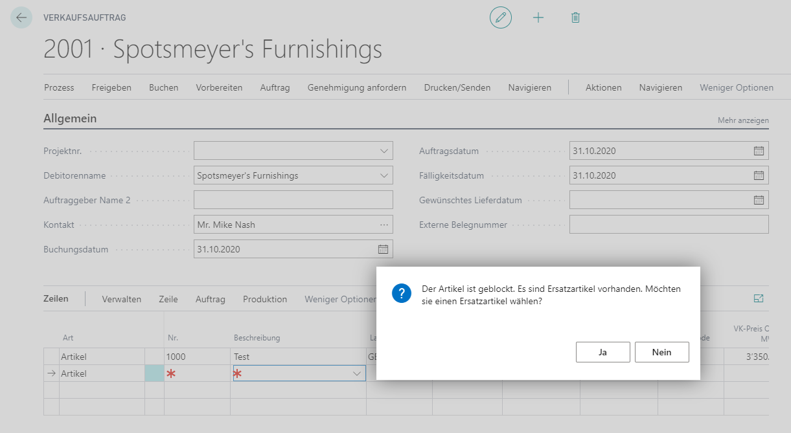Open the Aktionen menu

pyautogui.click(x=604, y=87)
